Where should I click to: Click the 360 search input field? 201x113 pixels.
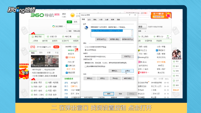point(73,27)
